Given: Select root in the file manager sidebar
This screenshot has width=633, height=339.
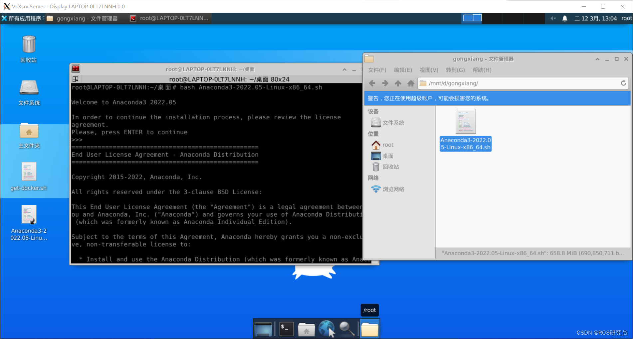Looking at the screenshot, I should (x=387, y=145).
